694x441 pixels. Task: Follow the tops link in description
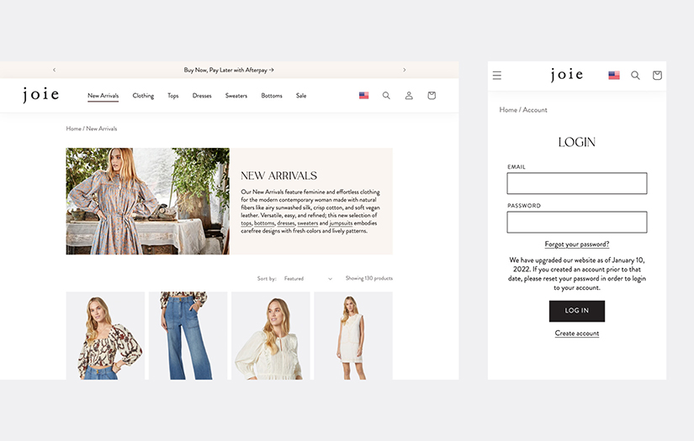point(246,223)
